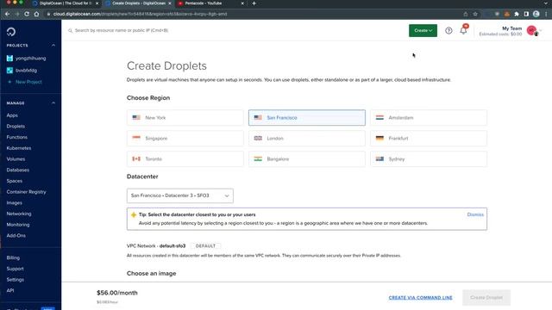Open Add-Ons in the sidebar
Image resolution: width=552 pixels, height=310 pixels.
(x=16, y=235)
